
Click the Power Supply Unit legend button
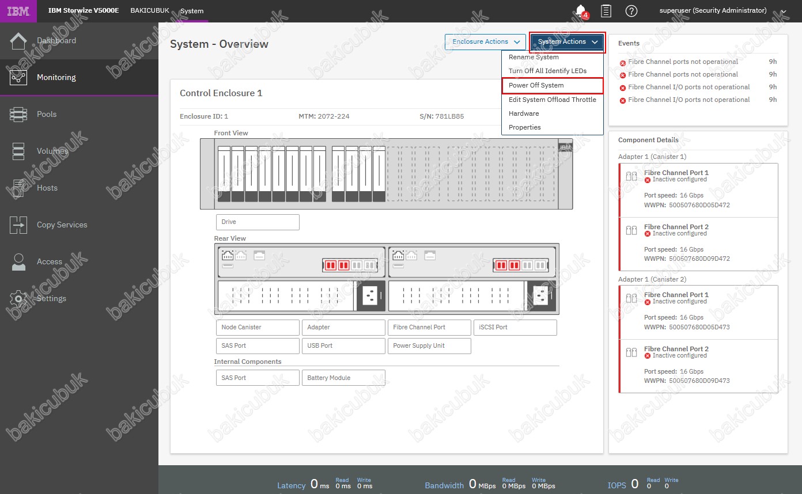pos(429,345)
